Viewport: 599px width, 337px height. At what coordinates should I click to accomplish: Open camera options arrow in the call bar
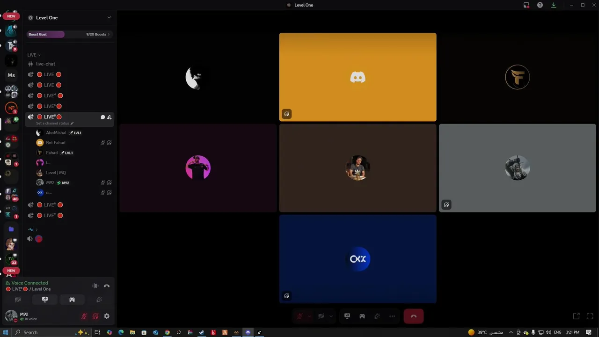click(x=331, y=316)
